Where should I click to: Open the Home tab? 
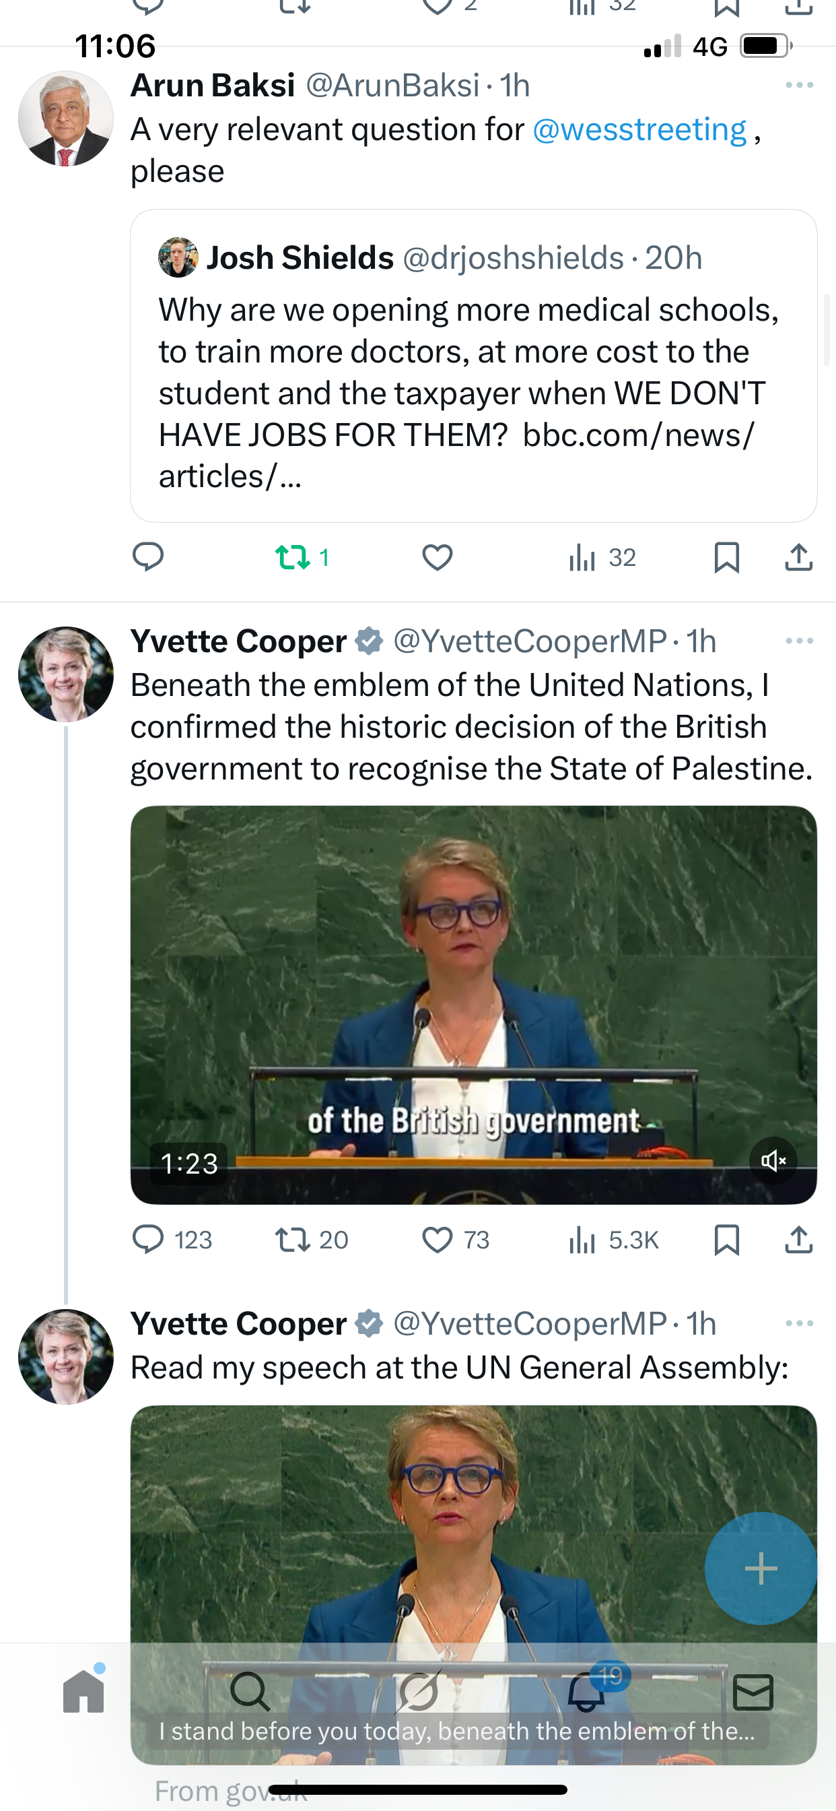pyautogui.click(x=83, y=1691)
